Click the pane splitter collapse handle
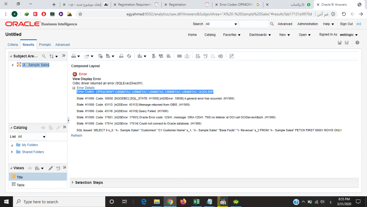 point(68,120)
